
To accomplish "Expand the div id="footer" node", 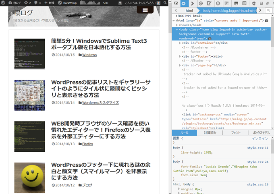I will [x=180, y=56].
